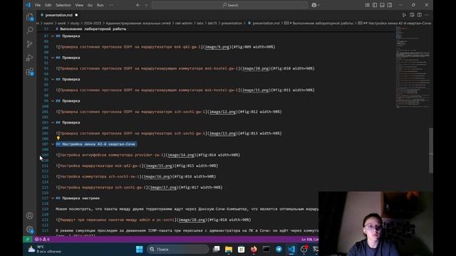The width and height of the screenshot is (456, 256).
Task: Click the minimap code overview
Action: point(413,67)
